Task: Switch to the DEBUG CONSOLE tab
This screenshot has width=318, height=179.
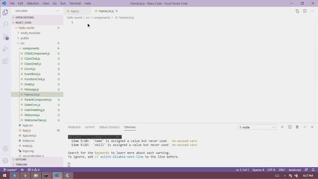Action: (109, 127)
